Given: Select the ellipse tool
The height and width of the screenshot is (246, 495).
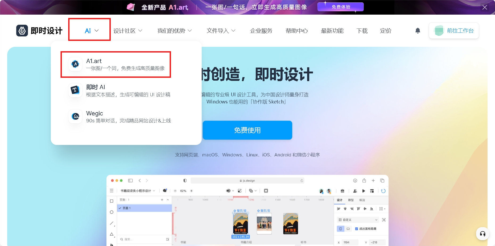Looking at the screenshot, I should [112, 212].
